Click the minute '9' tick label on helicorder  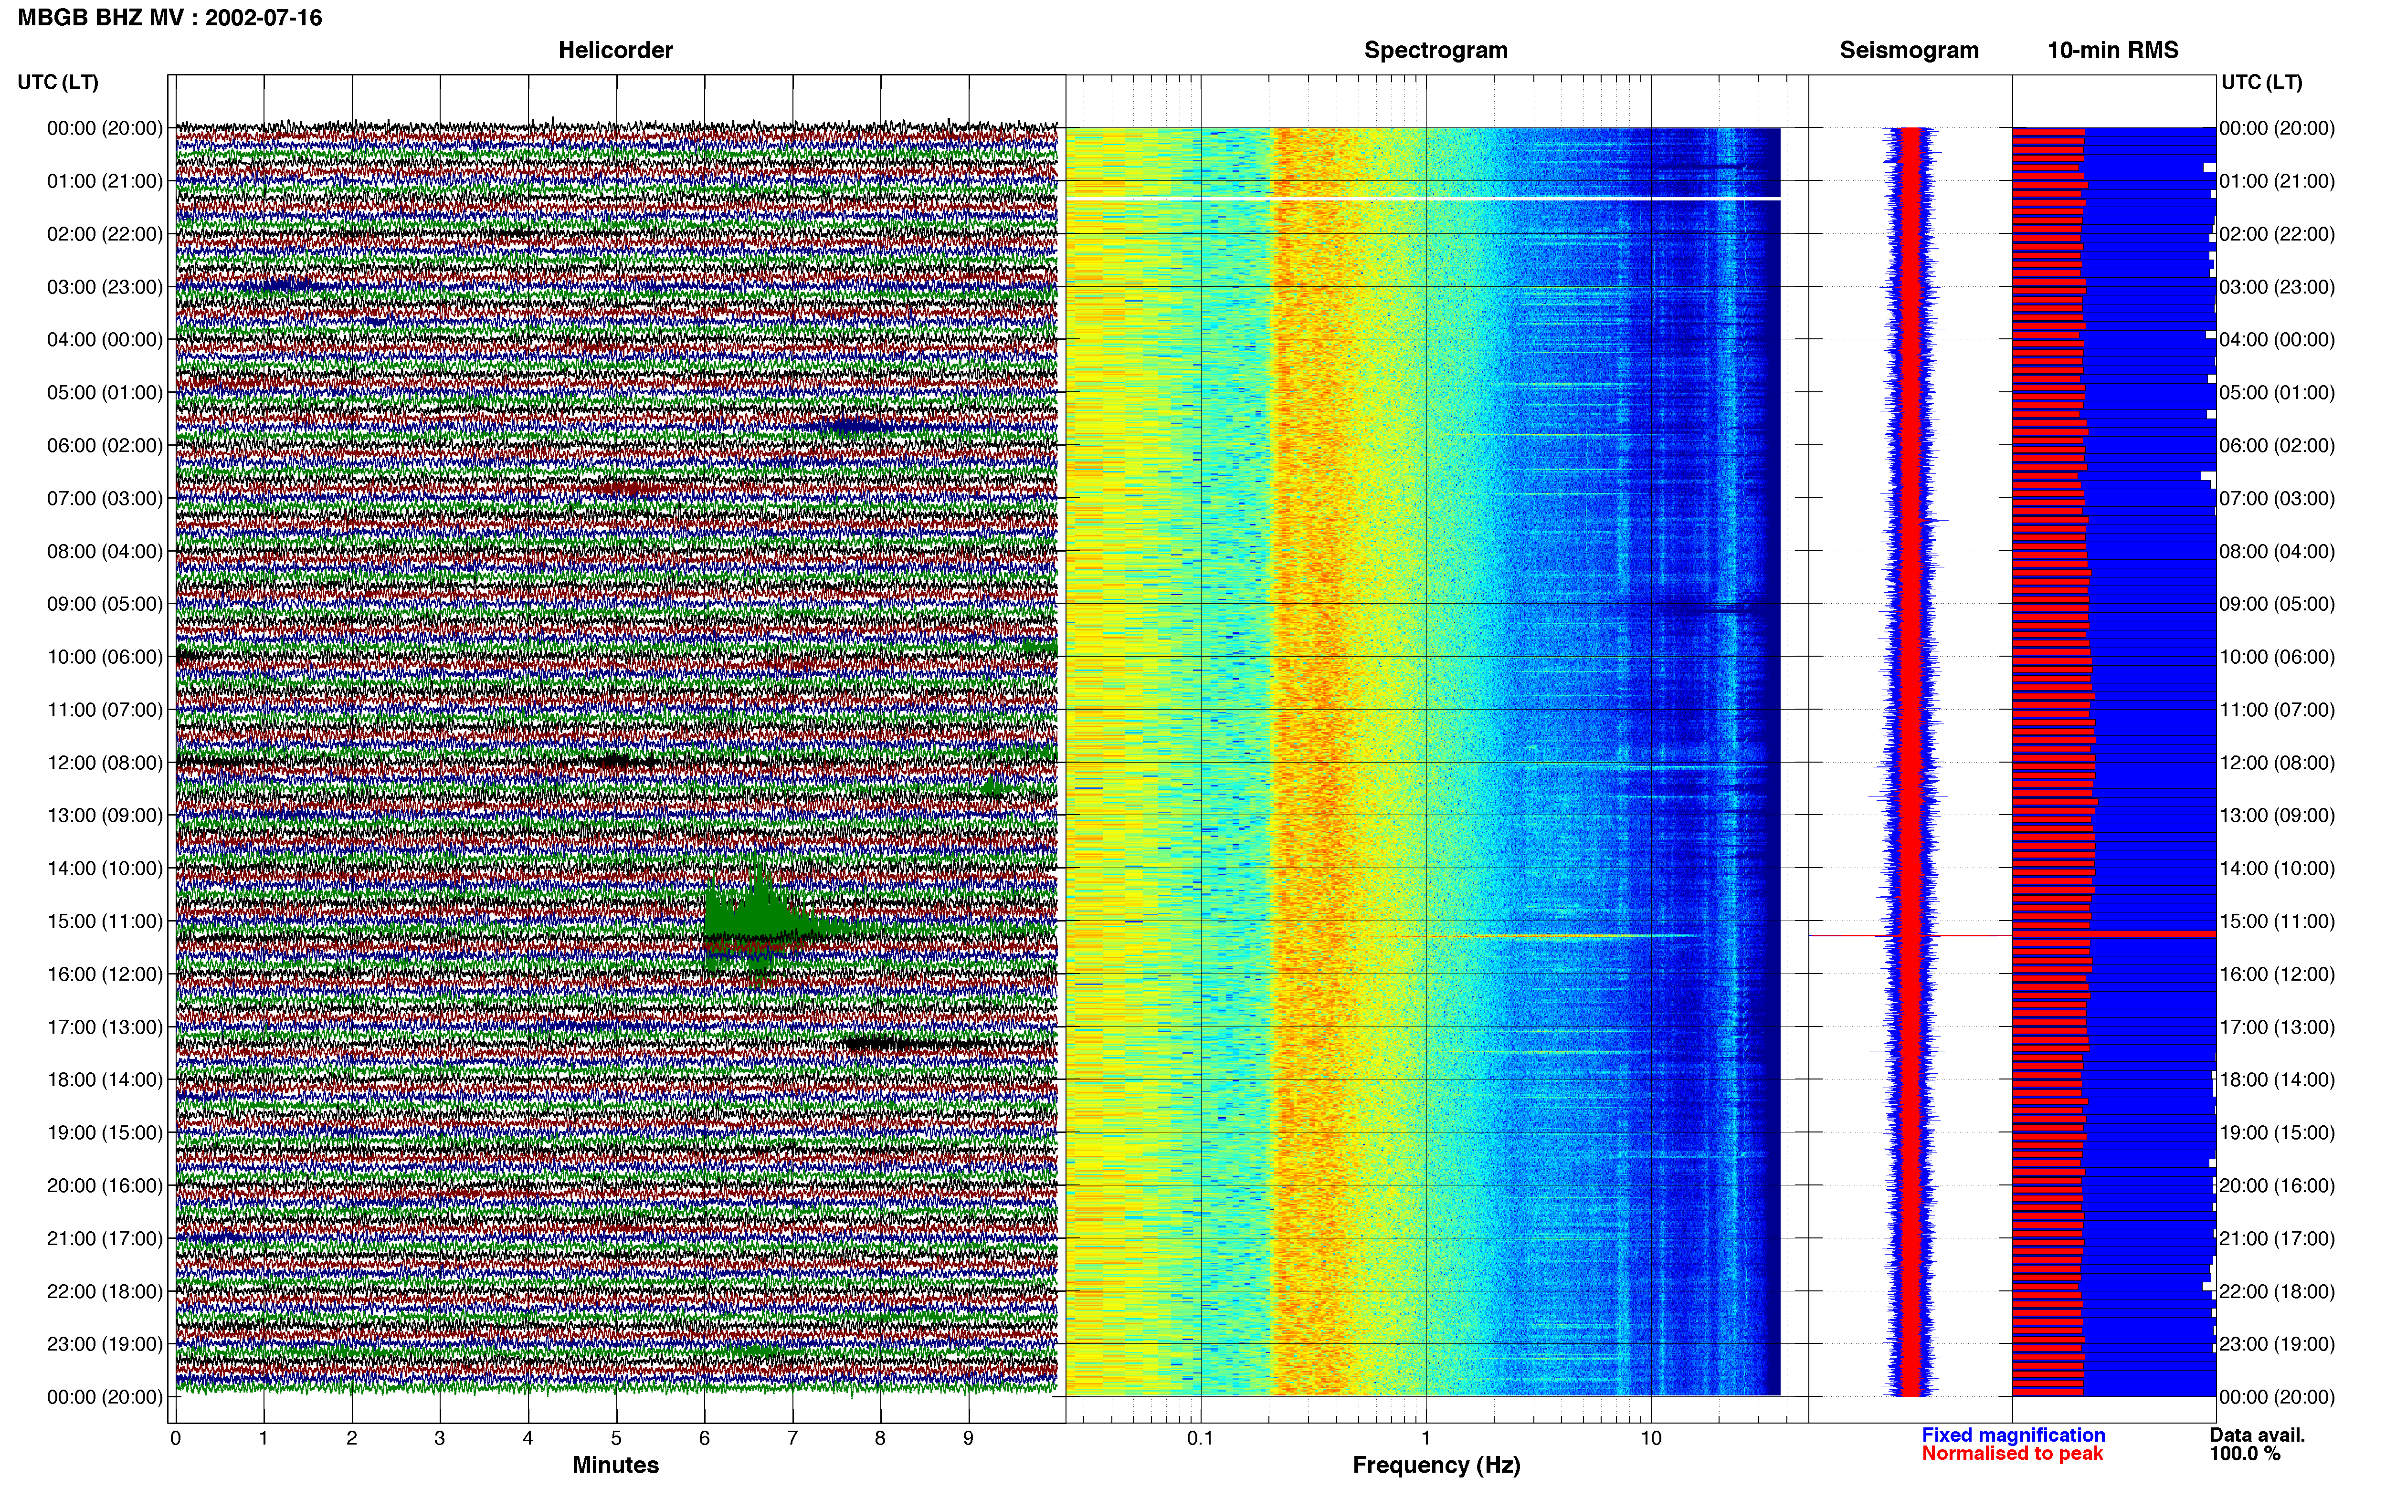click(x=968, y=1437)
